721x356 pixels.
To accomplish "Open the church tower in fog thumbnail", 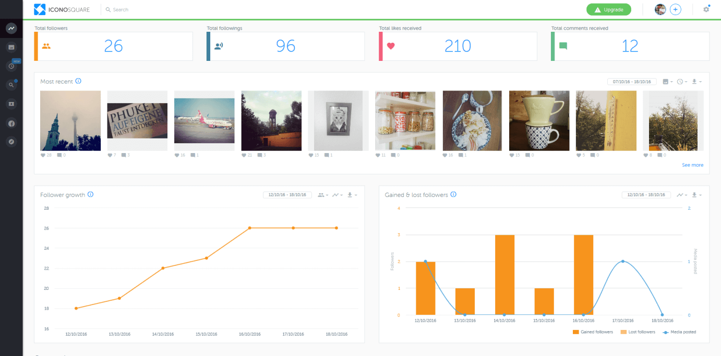I will click(x=70, y=121).
